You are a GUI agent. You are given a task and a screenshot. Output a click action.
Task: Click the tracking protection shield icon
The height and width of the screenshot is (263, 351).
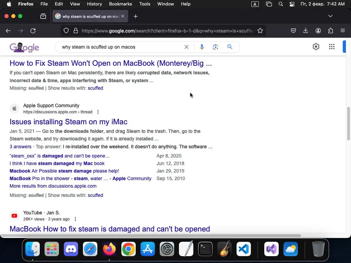click(66, 30)
